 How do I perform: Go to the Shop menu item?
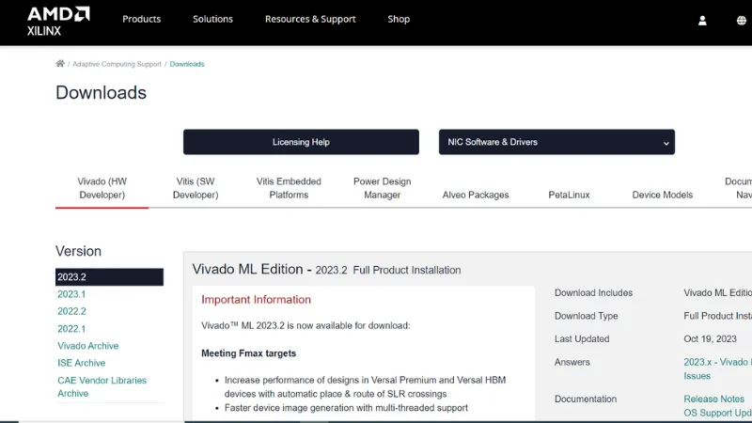pos(399,19)
